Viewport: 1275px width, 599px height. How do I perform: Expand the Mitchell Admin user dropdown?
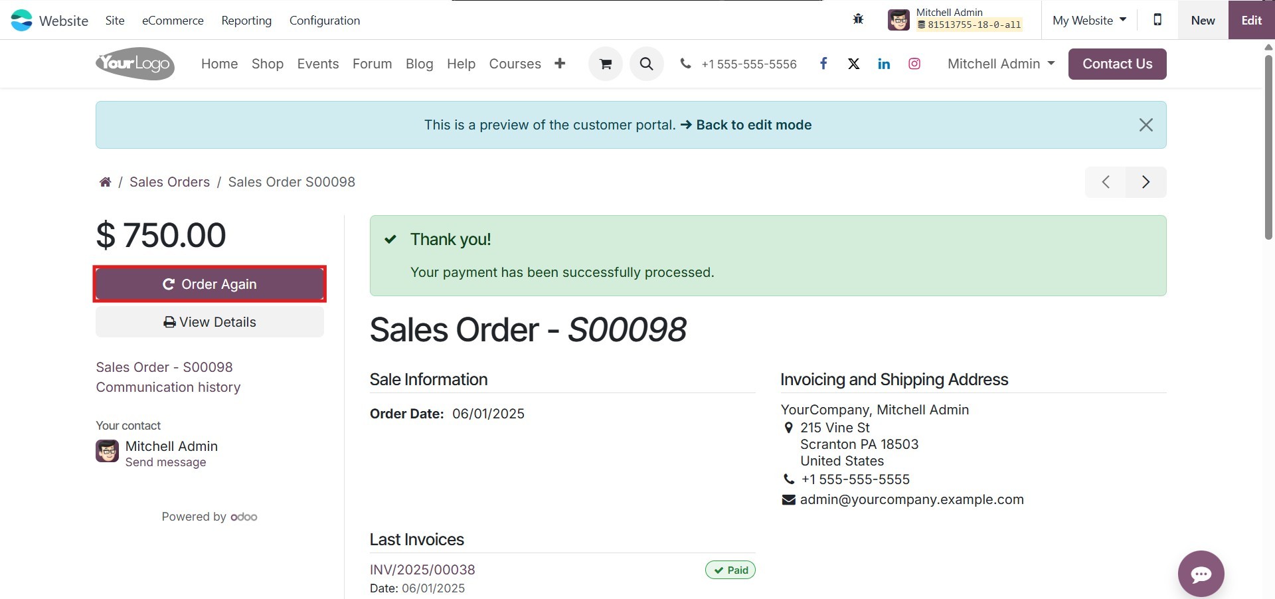click(1001, 64)
